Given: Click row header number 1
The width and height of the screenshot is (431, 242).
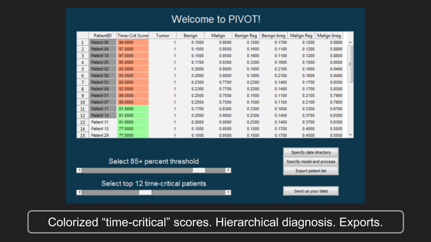Looking at the screenshot, I should coord(83,42).
